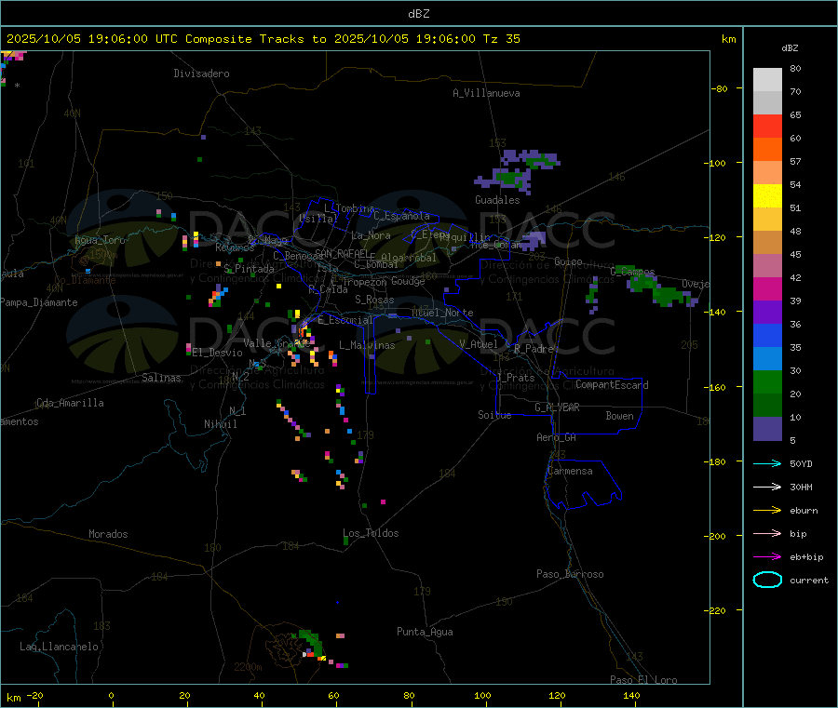Click the 'Paso_Barroso' map label
Viewport: 838px width, 708px height.
(x=570, y=574)
